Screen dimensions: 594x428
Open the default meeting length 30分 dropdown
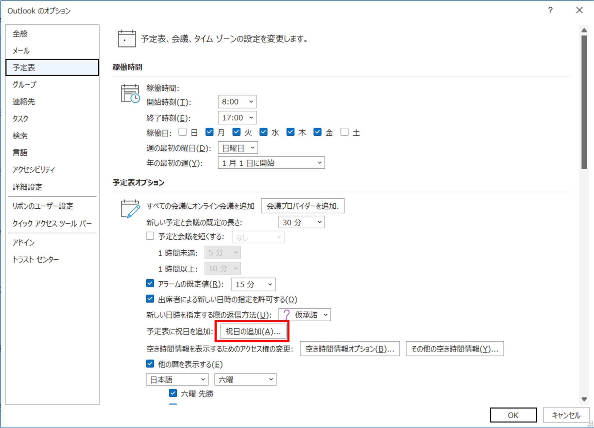(x=319, y=222)
